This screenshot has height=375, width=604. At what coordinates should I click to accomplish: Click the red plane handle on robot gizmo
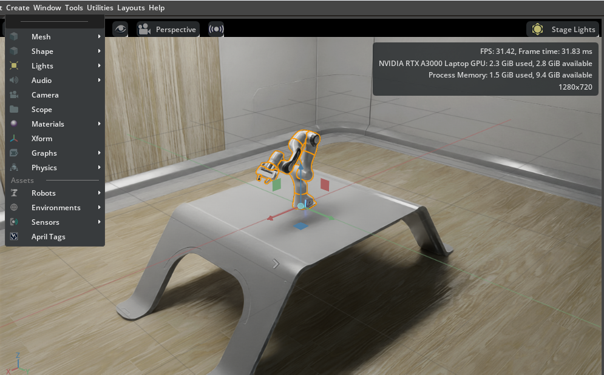click(x=325, y=185)
